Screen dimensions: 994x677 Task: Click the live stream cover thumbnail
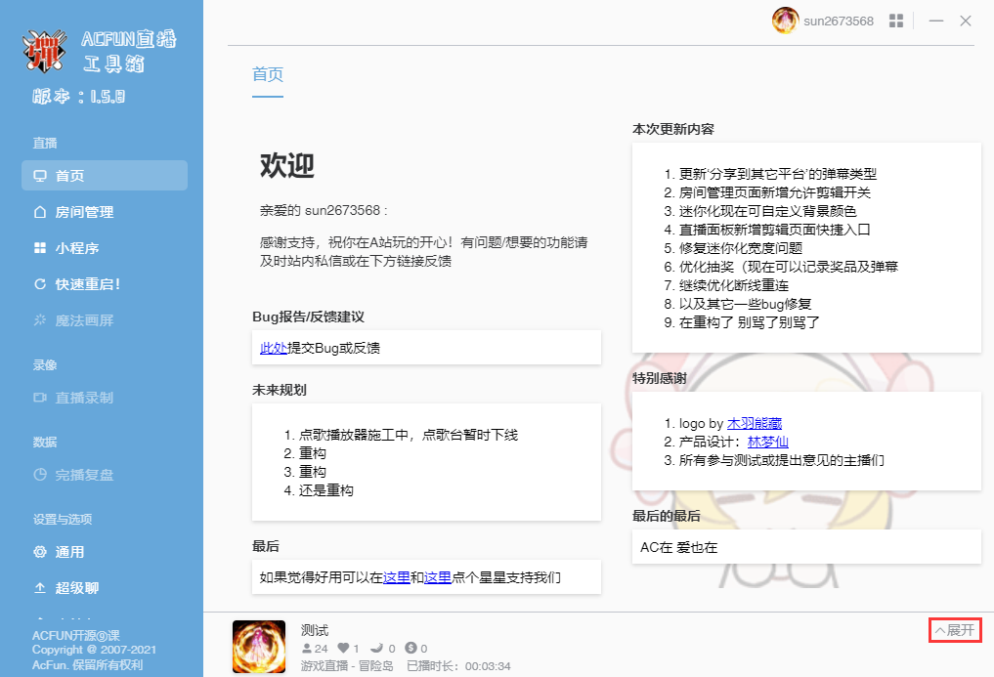pyautogui.click(x=259, y=647)
